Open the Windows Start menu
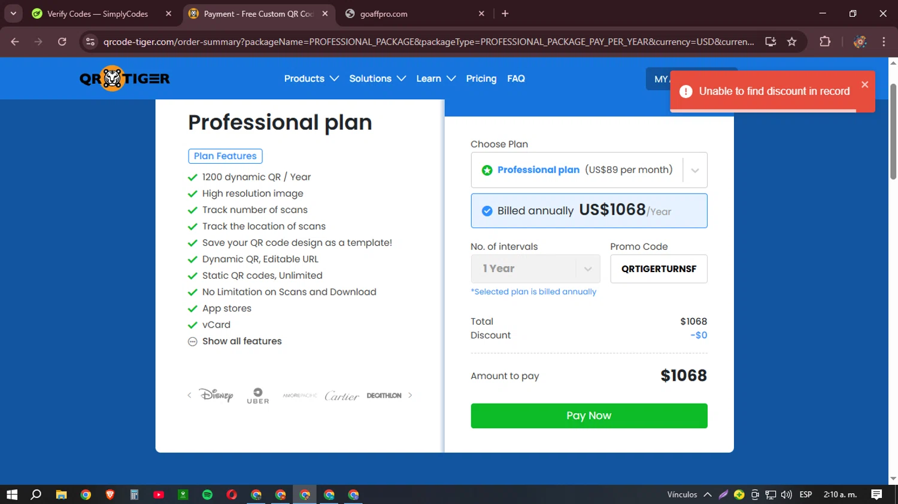 (x=12, y=494)
